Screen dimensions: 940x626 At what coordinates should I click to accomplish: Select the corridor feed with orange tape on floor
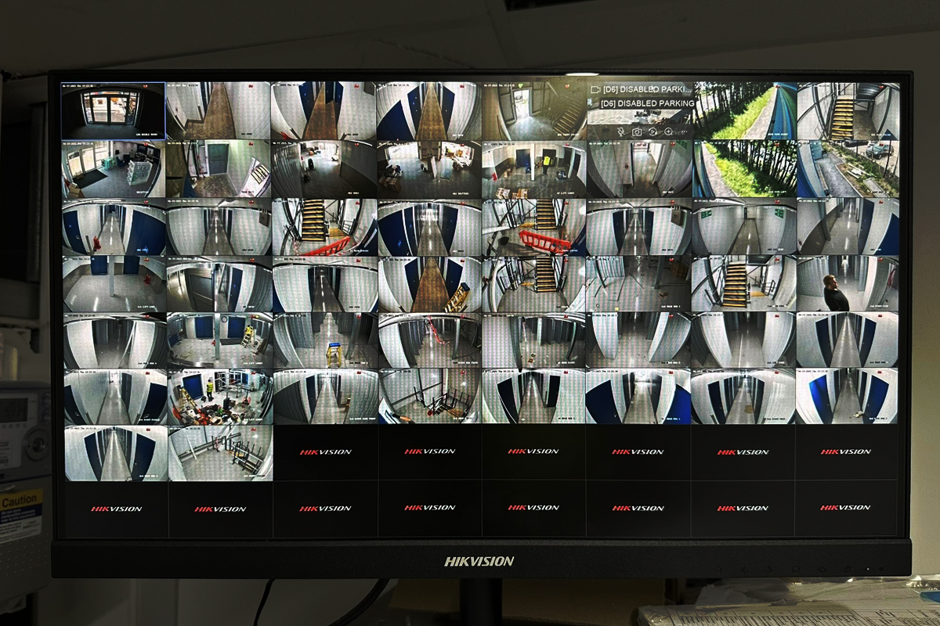[429, 340]
